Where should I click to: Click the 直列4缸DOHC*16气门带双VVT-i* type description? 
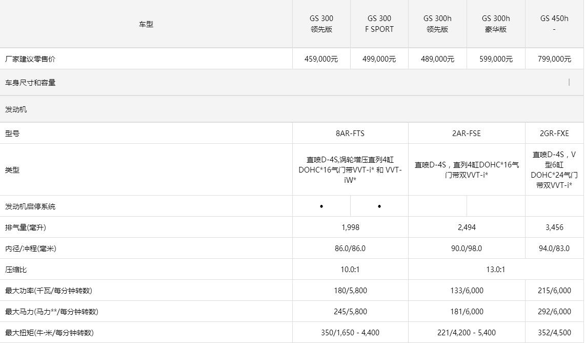(x=467, y=170)
